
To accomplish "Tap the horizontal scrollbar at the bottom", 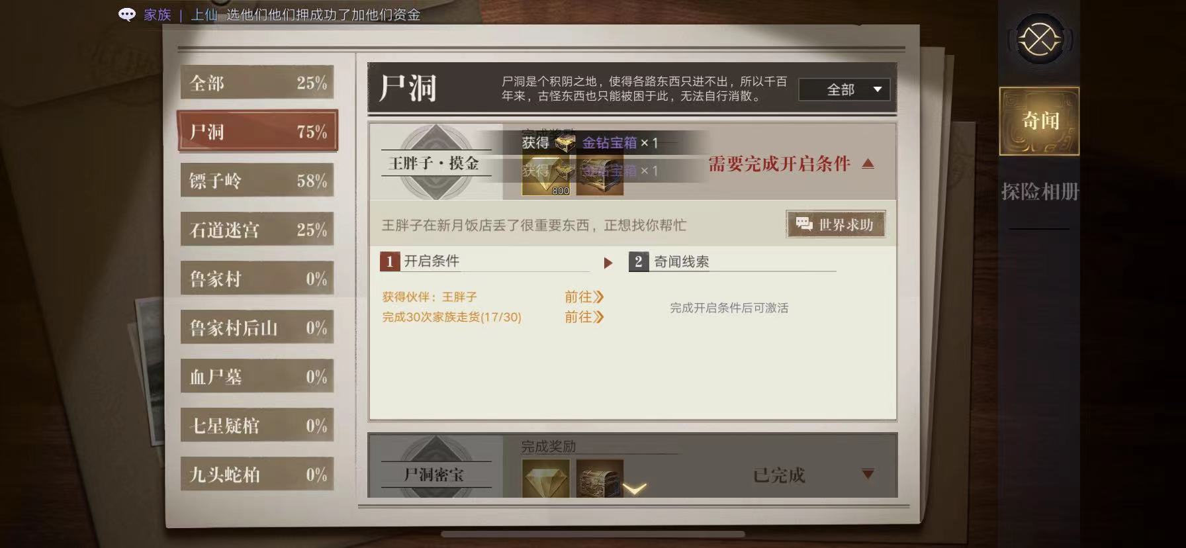I will [x=593, y=534].
